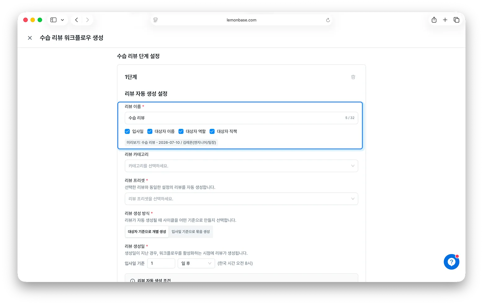This screenshot has height=305, width=483.
Task: Show the tab overview
Action: [457, 20]
